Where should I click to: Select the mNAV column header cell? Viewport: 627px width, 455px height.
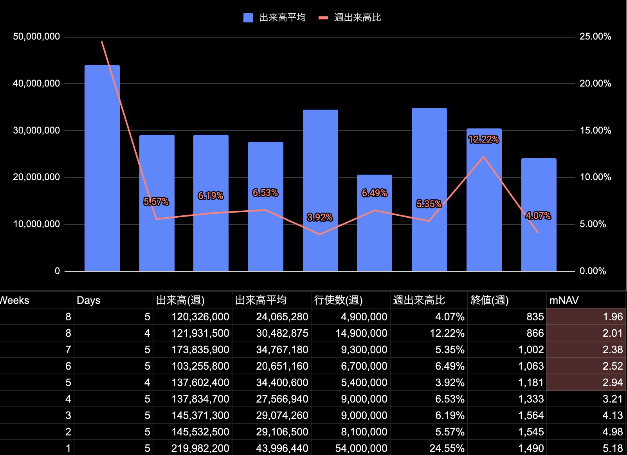pos(586,300)
